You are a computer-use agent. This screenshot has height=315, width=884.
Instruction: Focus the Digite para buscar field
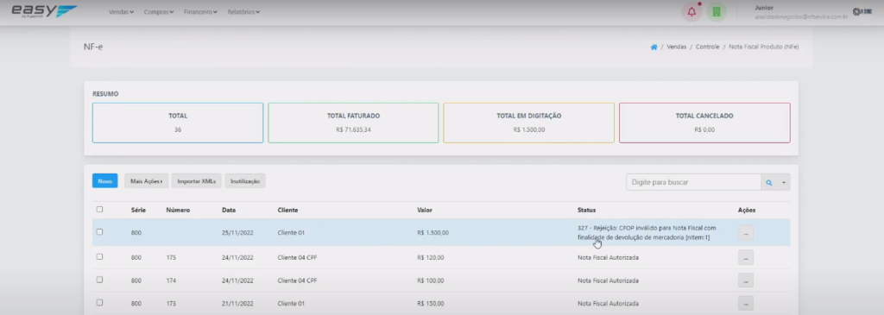tap(693, 183)
